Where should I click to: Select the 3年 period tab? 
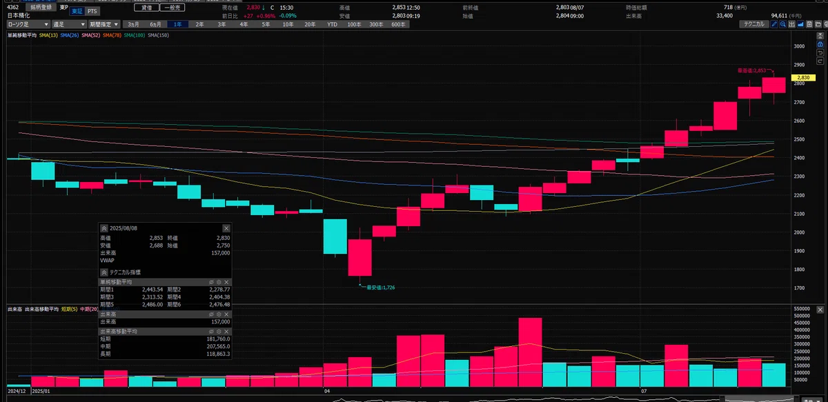[x=221, y=24]
